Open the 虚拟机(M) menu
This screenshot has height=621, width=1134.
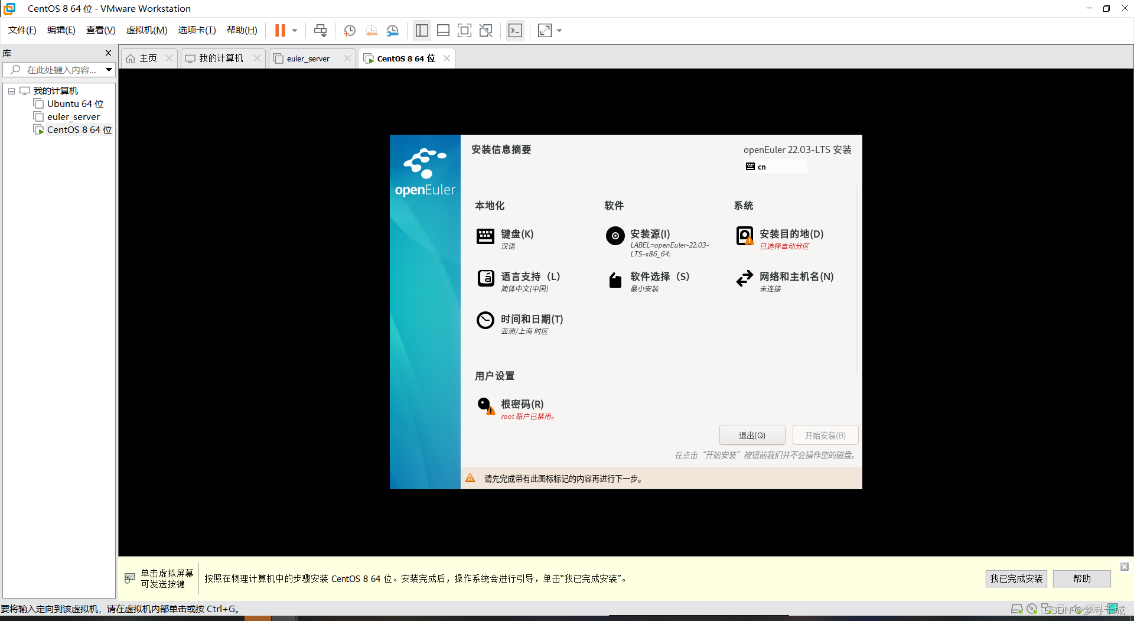coord(146,30)
